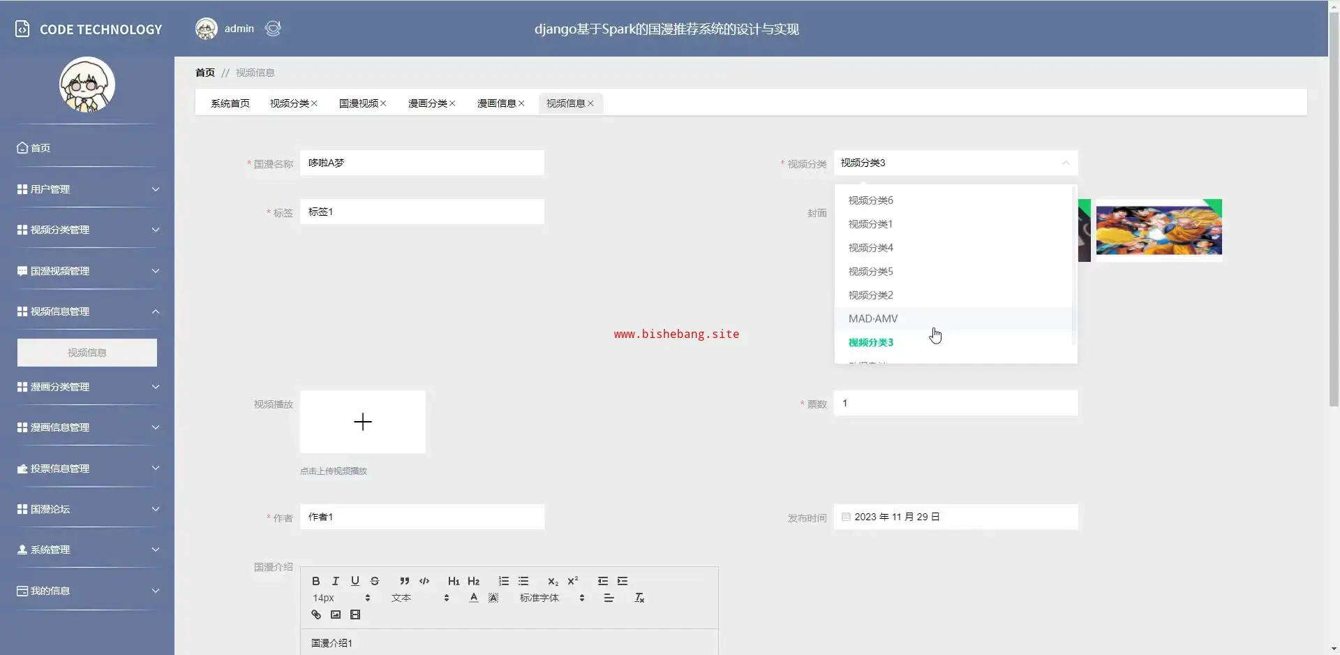Click the 国漫名称 input field
This screenshot has height=655, width=1340.
pyautogui.click(x=422, y=163)
